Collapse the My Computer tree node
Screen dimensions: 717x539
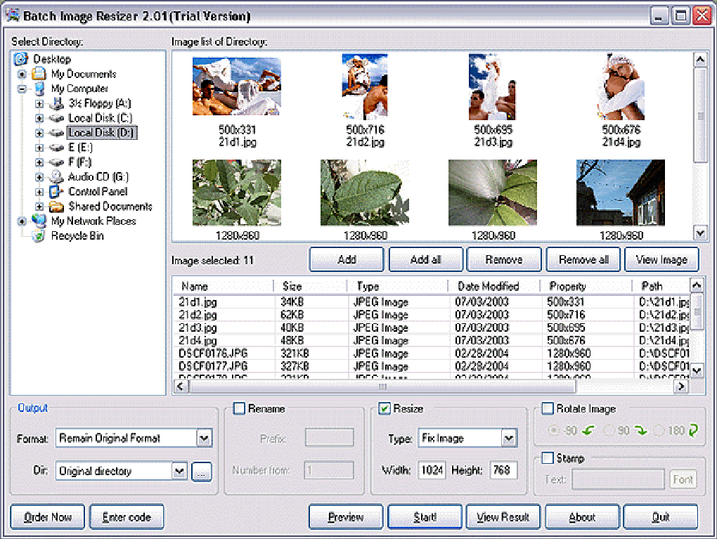pyautogui.click(x=22, y=89)
